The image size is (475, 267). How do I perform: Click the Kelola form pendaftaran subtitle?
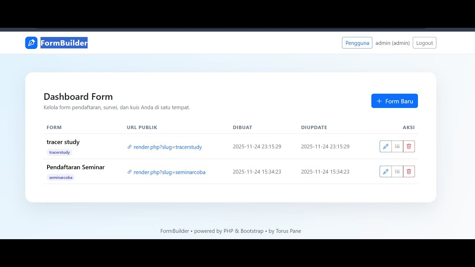(117, 108)
